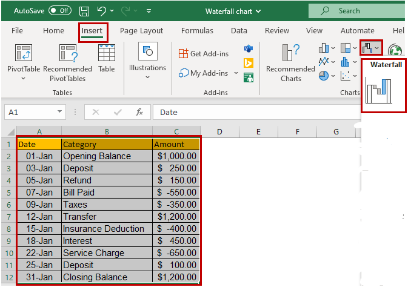Open the Name Box dropdown arrow
The image size is (408, 293).
[x=59, y=112]
